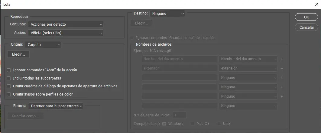The height and width of the screenshot is (133, 321).
Task: Open the Acción dropdown showing Viñeta (selección)
Action: [x=66, y=33]
